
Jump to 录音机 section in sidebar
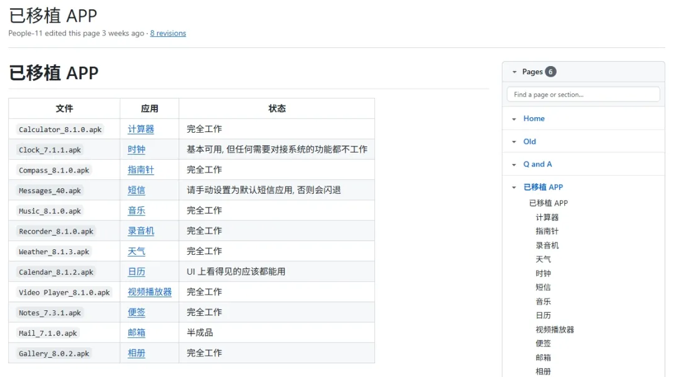click(x=547, y=245)
